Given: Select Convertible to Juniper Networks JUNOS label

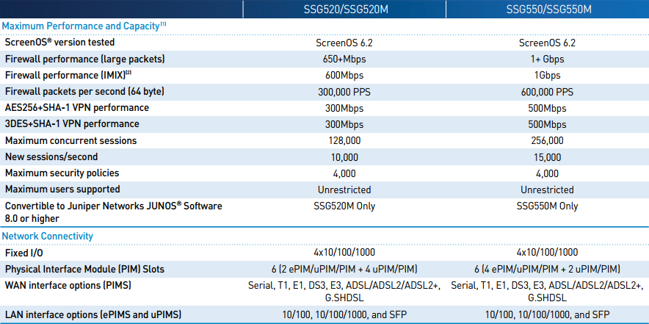Looking at the screenshot, I should 114,212.
